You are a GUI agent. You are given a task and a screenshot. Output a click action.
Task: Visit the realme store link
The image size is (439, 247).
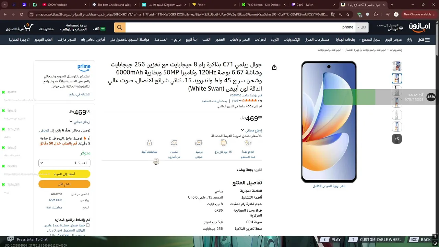pos(246,95)
